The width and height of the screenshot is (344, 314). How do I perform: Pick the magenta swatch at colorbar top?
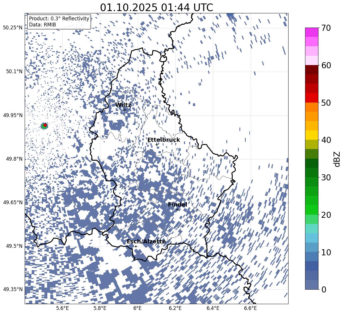312,32
